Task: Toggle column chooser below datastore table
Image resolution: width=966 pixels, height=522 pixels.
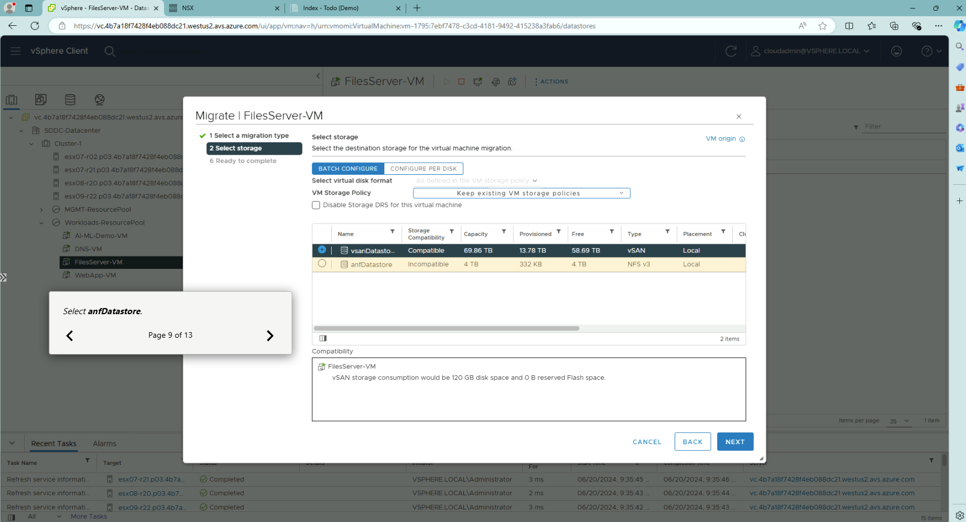Action: [x=323, y=338]
